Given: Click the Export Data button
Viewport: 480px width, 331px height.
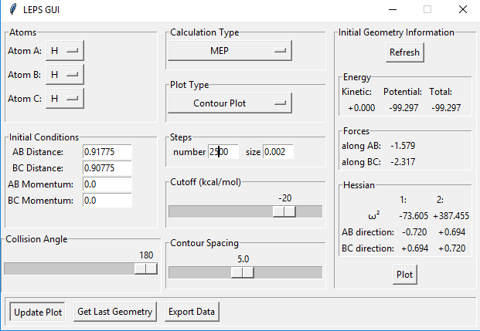Looking at the screenshot, I should (x=191, y=312).
